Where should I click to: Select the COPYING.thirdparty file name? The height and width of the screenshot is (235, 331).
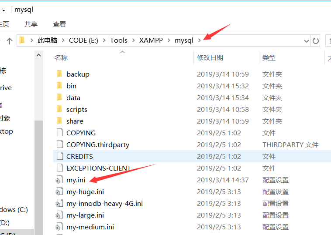pos(98,145)
